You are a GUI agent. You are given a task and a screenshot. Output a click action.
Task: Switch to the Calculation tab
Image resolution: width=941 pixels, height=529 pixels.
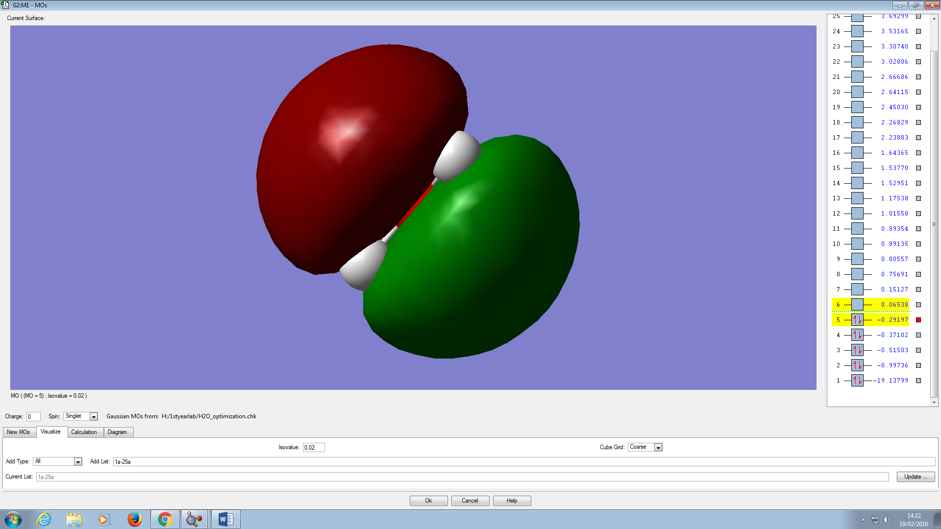click(x=84, y=432)
